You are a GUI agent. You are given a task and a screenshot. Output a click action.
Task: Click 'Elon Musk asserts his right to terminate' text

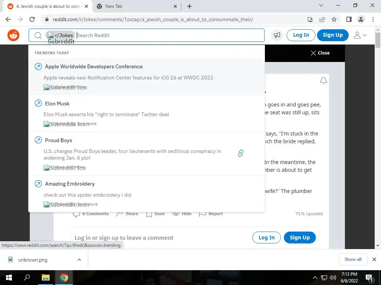(x=106, y=114)
